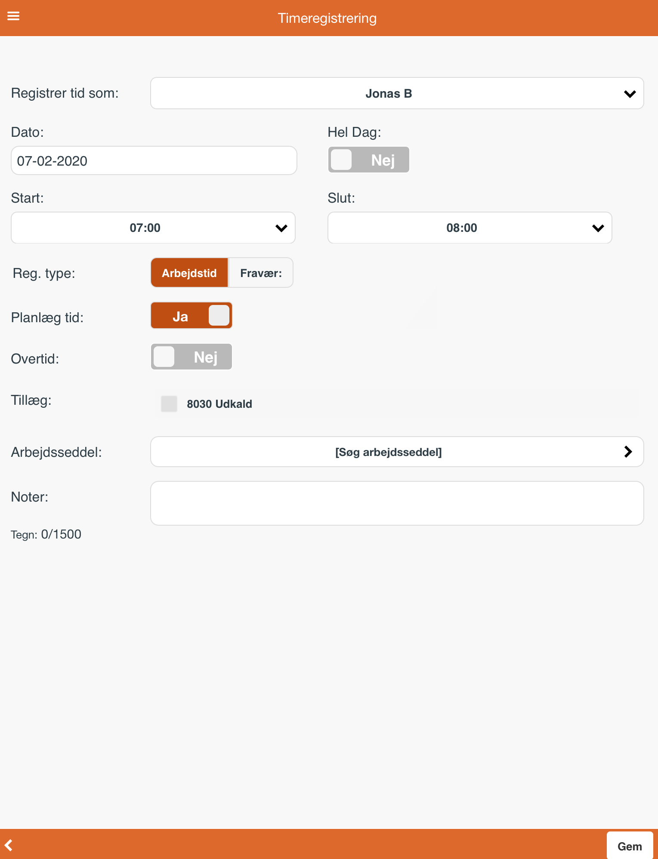Viewport: 658px width, 859px height.
Task: Click into the Noter text area
Action: point(397,503)
